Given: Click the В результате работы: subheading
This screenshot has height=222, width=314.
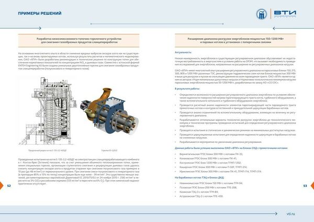Looking at the screenshot, I should (187, 88).
